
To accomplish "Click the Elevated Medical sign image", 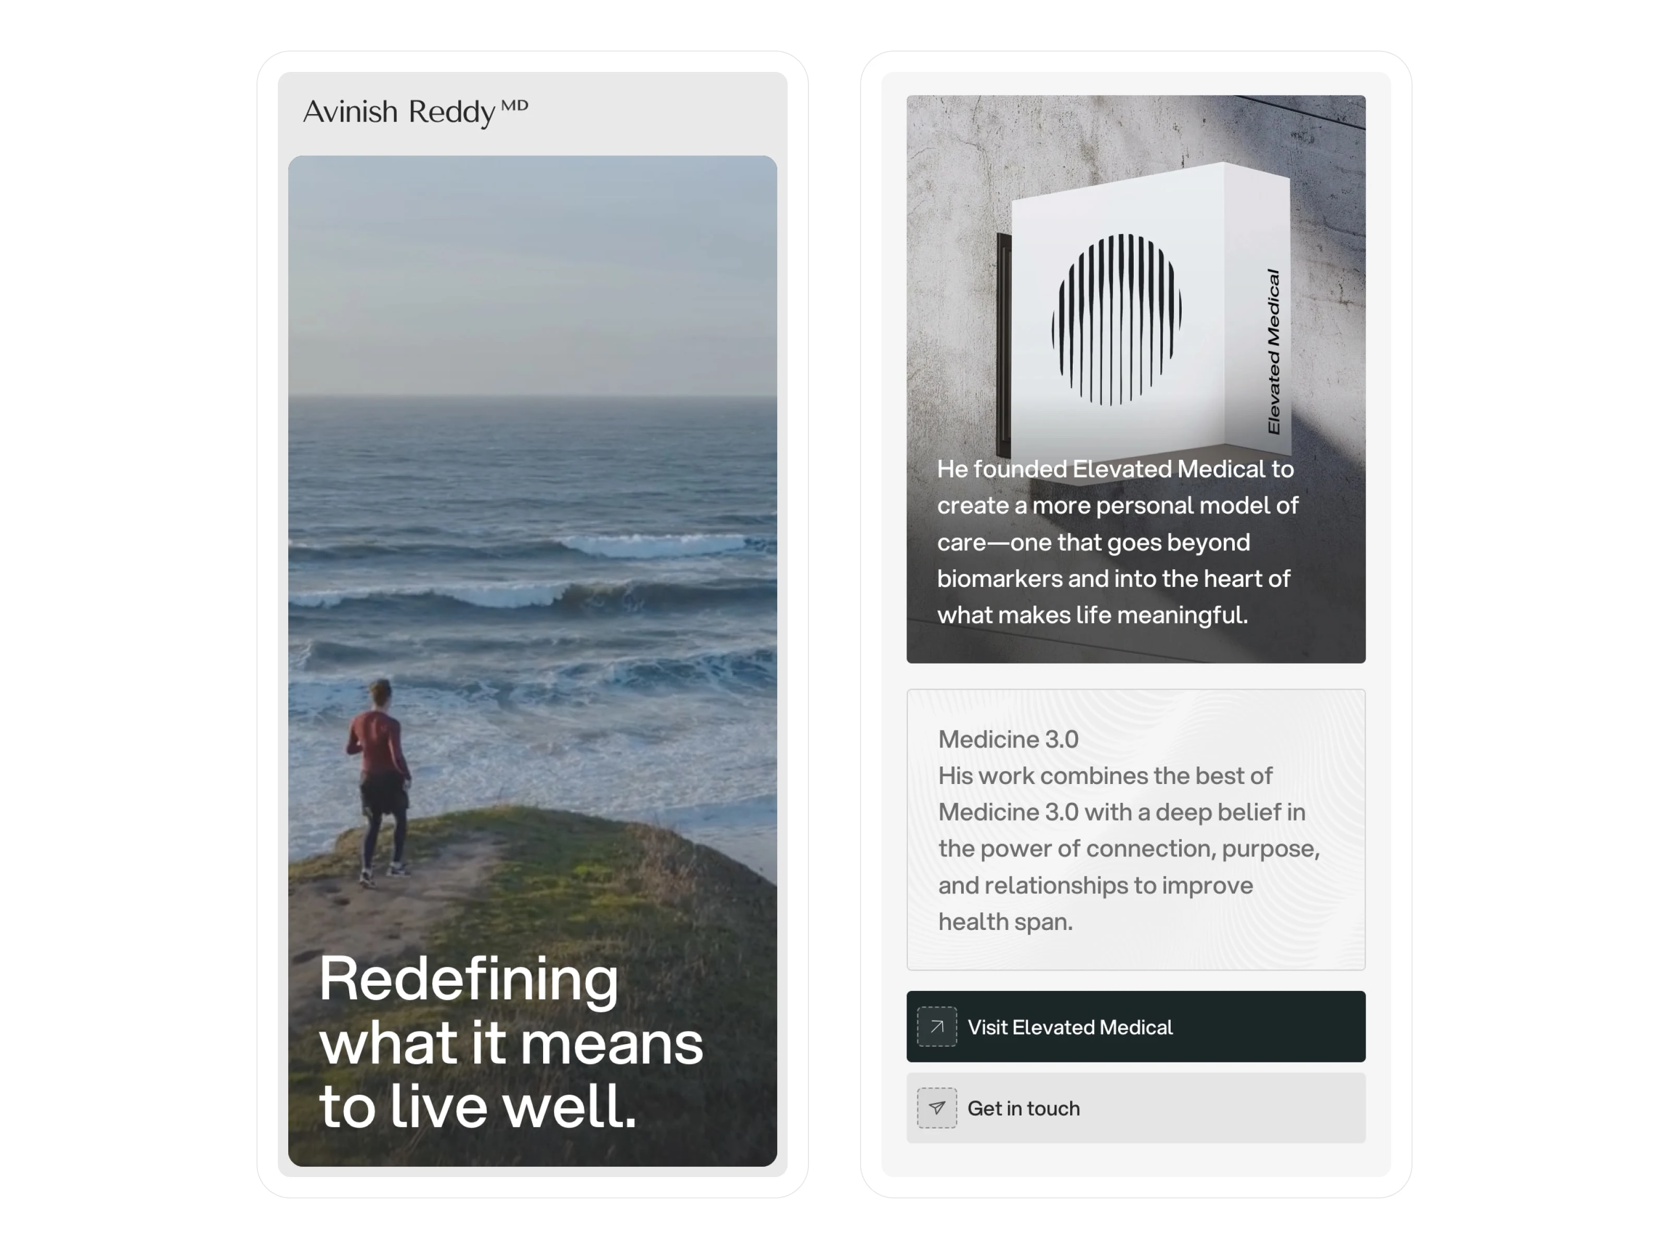I will [1136, 378].
